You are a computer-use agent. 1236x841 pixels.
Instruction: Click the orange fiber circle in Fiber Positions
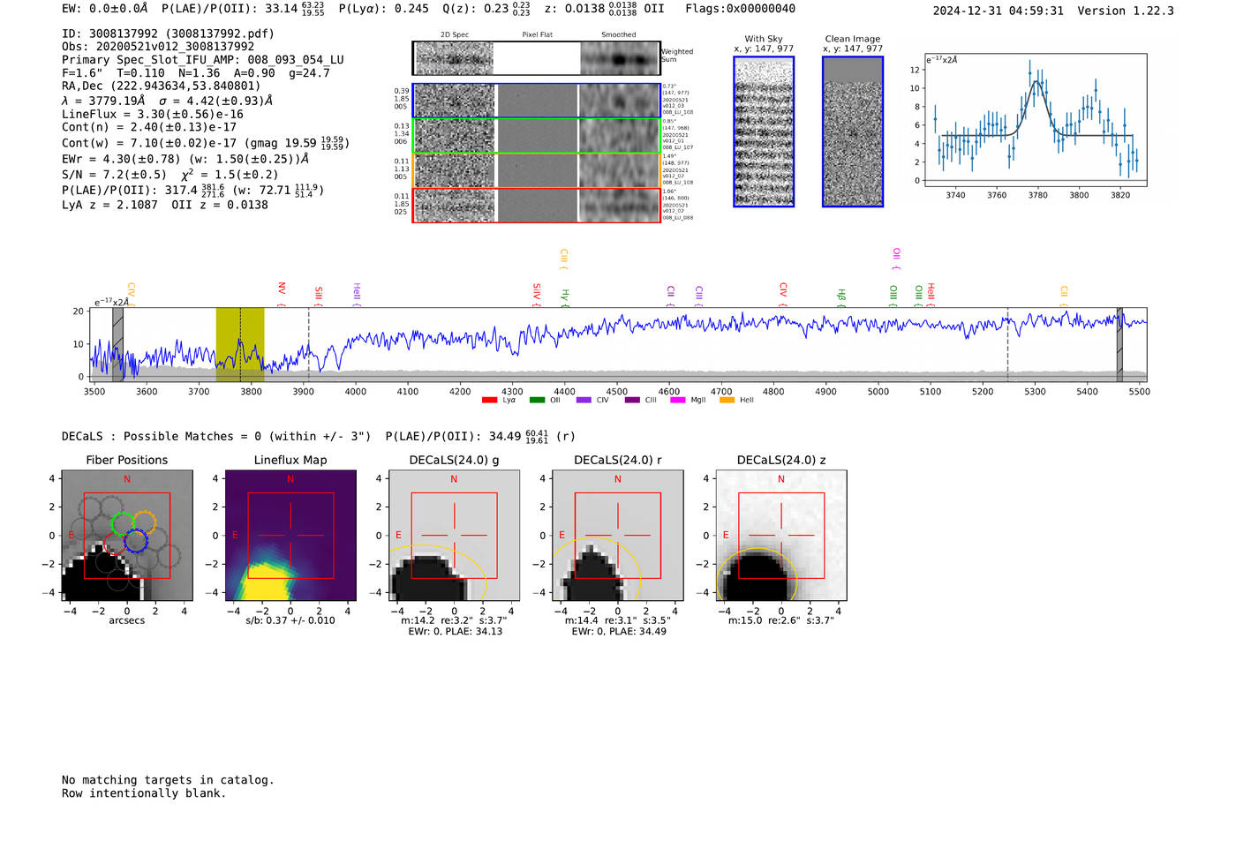[144, 522]
